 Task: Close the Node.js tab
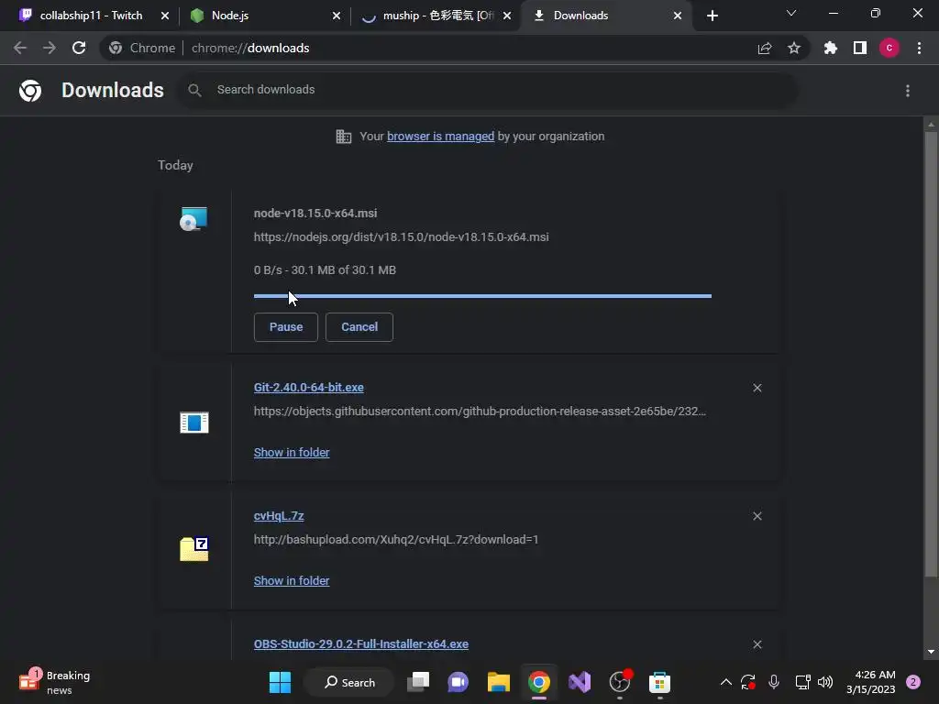(337, 16)
